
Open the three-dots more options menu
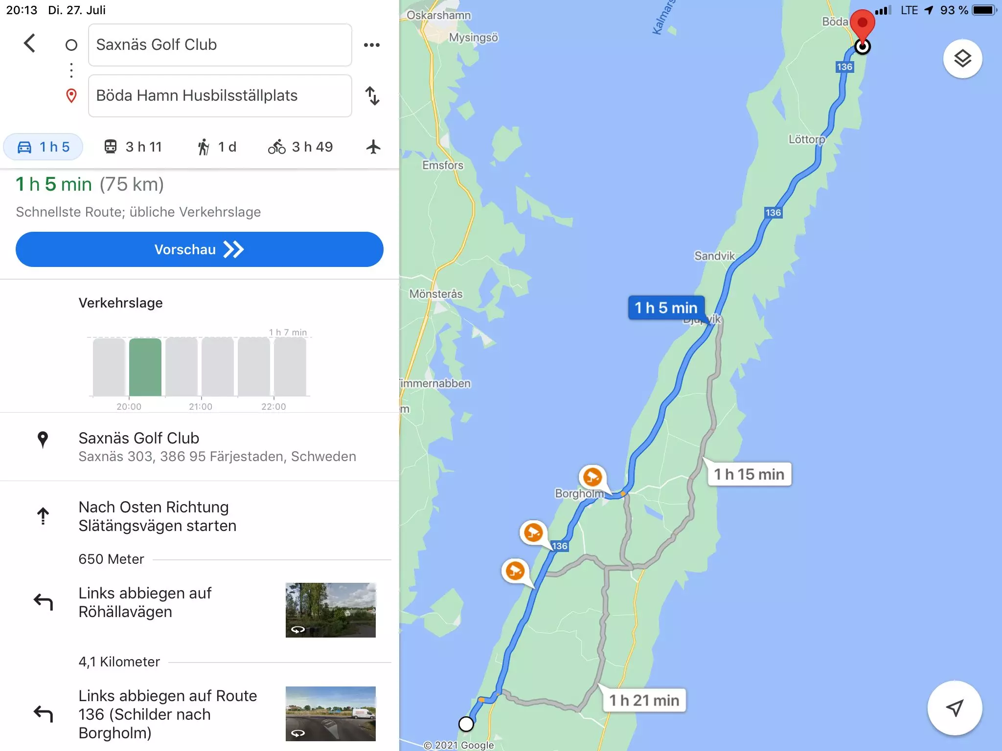point(372,45)
